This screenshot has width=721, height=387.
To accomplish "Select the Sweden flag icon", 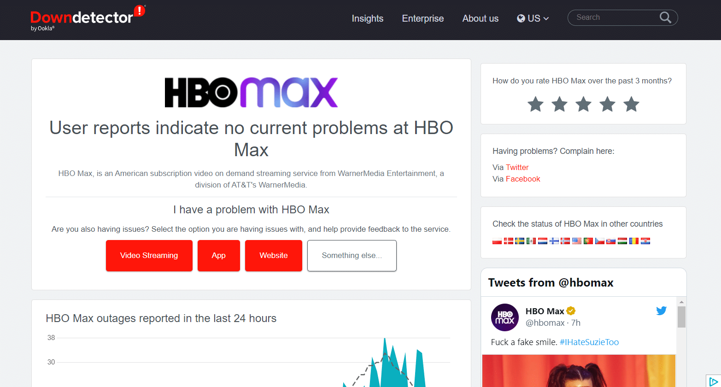I will click(x=520, y=240).
